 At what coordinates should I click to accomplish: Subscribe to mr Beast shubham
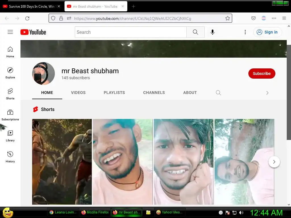tap(262, 74)
